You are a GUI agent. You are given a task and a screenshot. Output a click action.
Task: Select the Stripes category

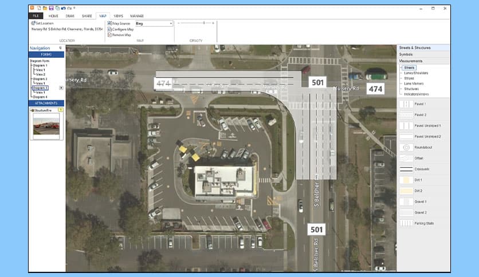pos(409,78)
